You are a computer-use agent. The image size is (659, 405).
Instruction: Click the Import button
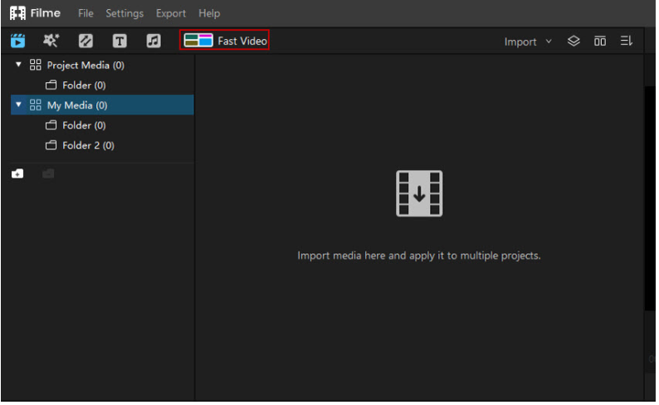520,41
